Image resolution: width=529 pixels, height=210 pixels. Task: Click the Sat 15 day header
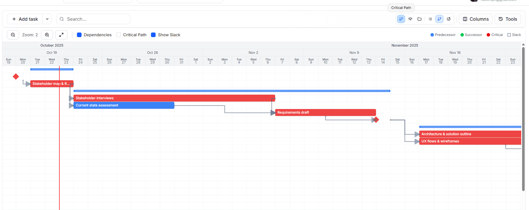[x=398, y=61]
